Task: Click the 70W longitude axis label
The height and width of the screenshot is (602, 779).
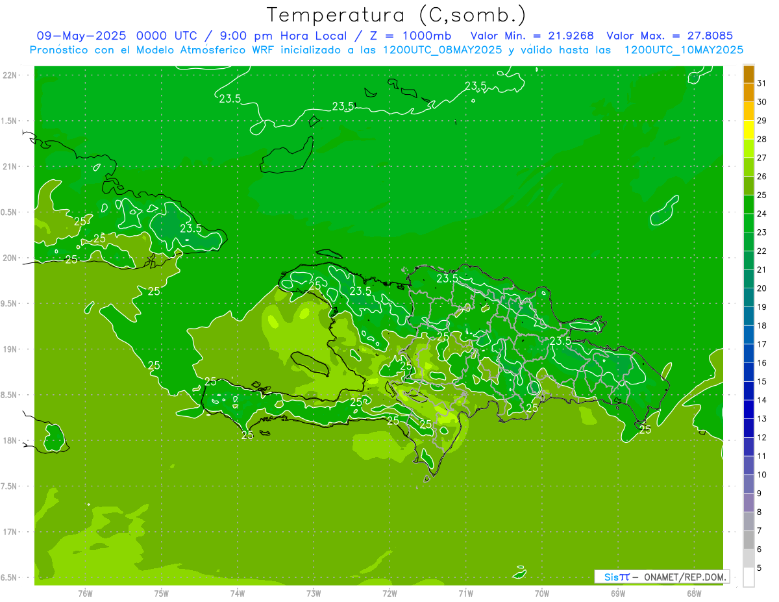Action: 542,594
